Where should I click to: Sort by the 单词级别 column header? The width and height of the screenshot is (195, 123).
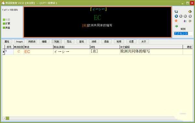click(19, 47)
